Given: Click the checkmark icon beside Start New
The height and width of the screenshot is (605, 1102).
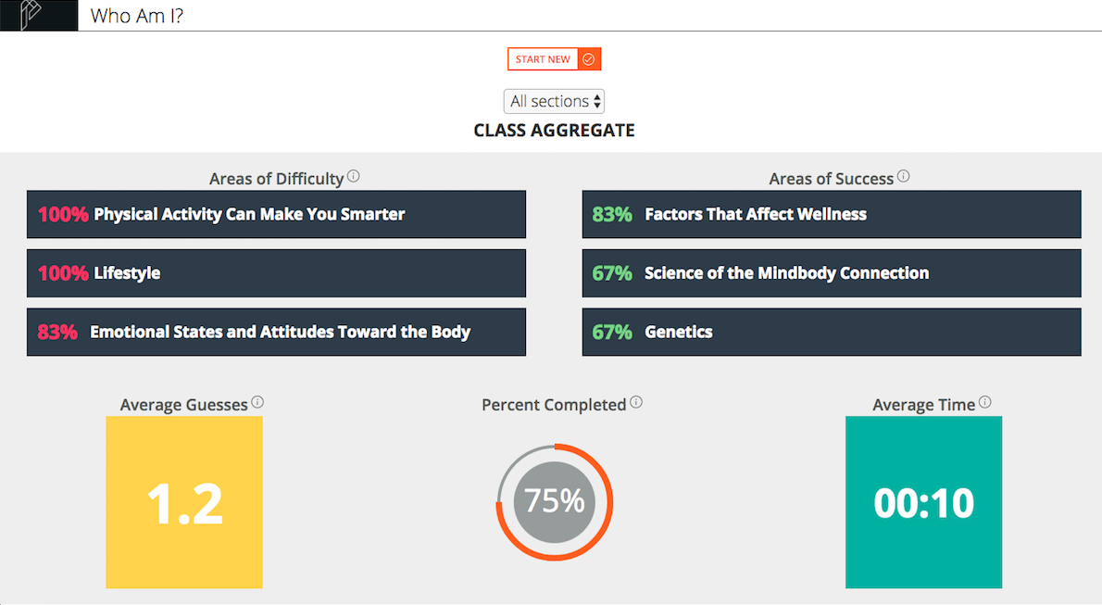Looking at the screenshot, I should point(589,59).
